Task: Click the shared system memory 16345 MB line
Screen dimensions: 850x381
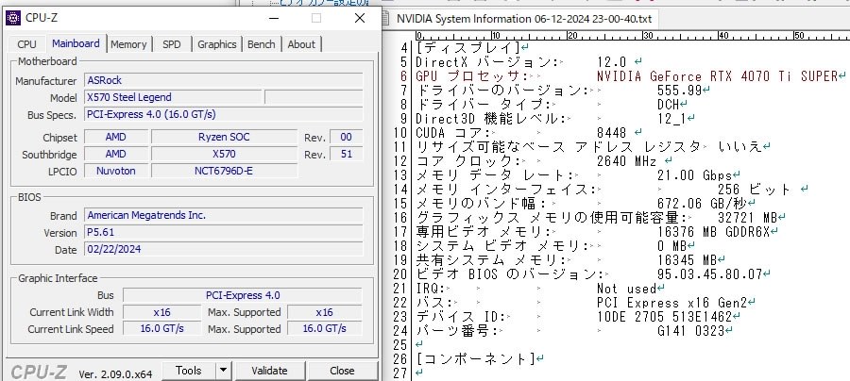Action: coord(570,260)
